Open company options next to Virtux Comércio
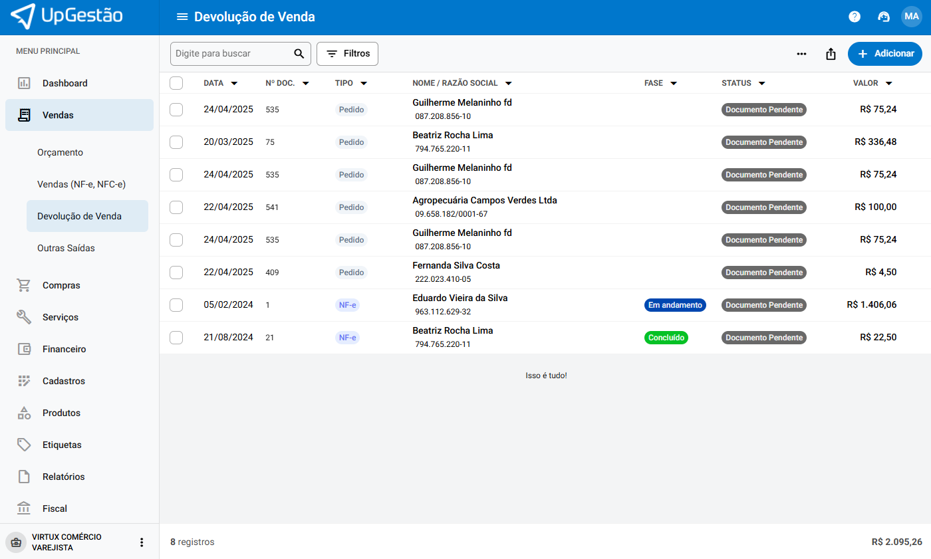Viewport: 931px width, 559px height. [141, 542]
